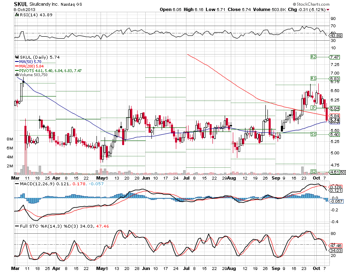Click the red 5.84 moving average price tag
The image size is (346, 272).
point(335,116)
